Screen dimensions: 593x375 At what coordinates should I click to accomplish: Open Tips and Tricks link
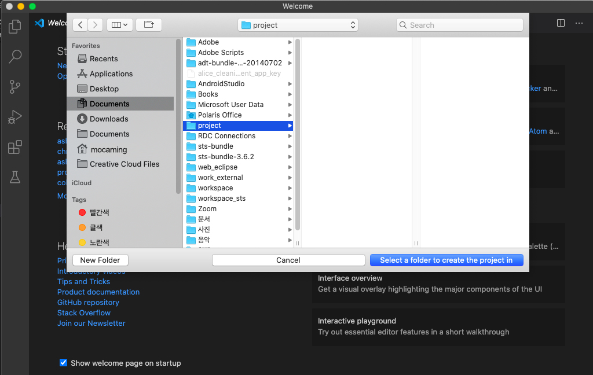click(83, 282)
